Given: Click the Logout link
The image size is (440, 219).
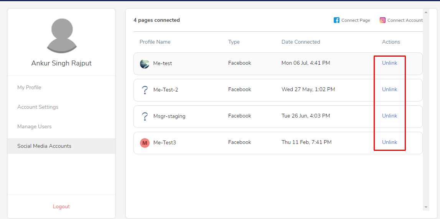Looking at the screenshot, I should click(61, 207).
